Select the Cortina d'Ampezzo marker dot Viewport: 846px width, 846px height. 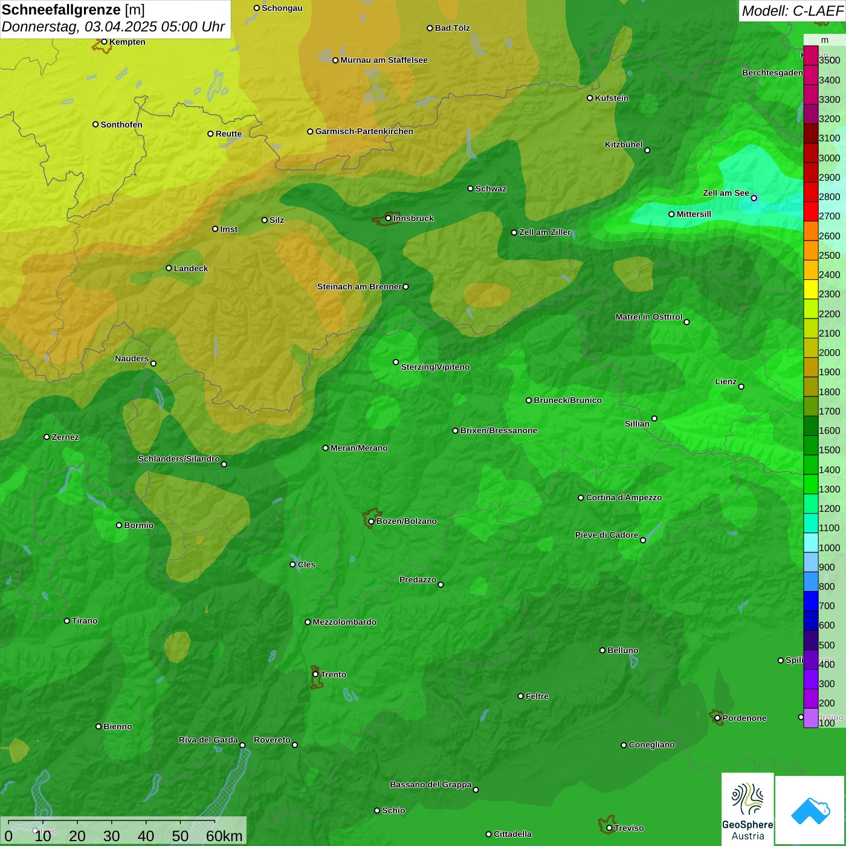(x=581, y=498)
